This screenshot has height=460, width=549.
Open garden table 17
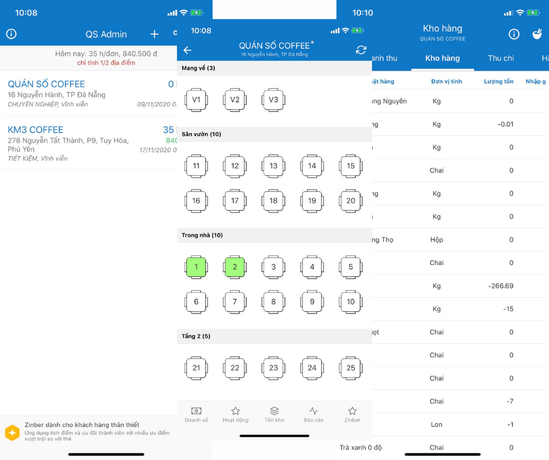click(x=235, y=201)
